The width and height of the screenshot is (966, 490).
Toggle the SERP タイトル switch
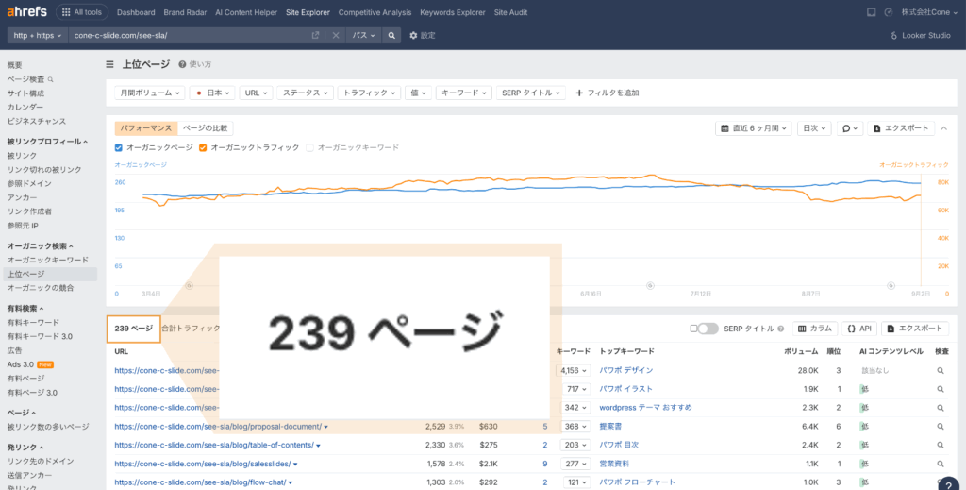click(708, 329)
